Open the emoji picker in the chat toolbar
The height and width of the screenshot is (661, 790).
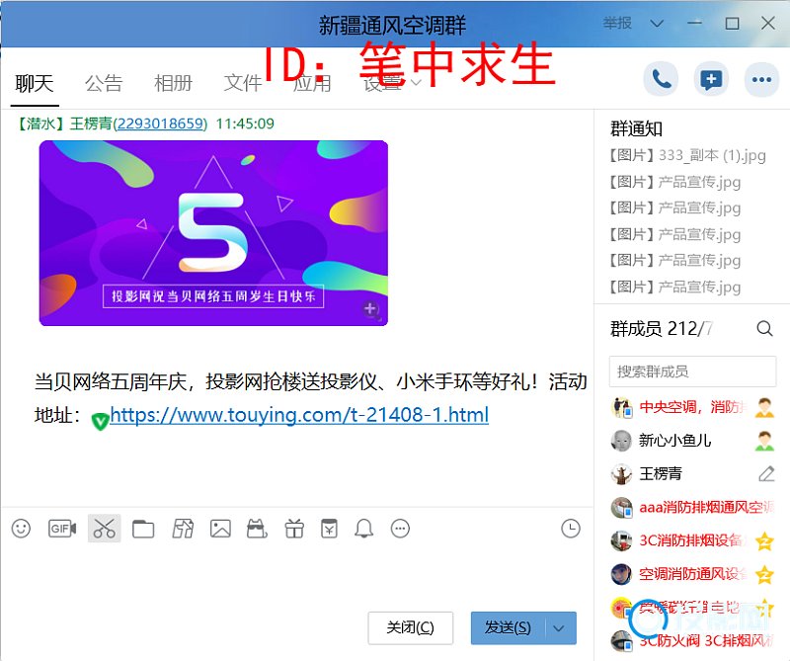point(21,529)
